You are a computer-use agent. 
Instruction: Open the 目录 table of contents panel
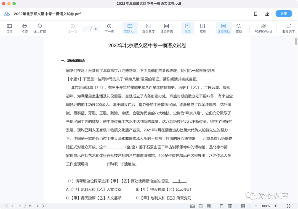pos(9,28)
